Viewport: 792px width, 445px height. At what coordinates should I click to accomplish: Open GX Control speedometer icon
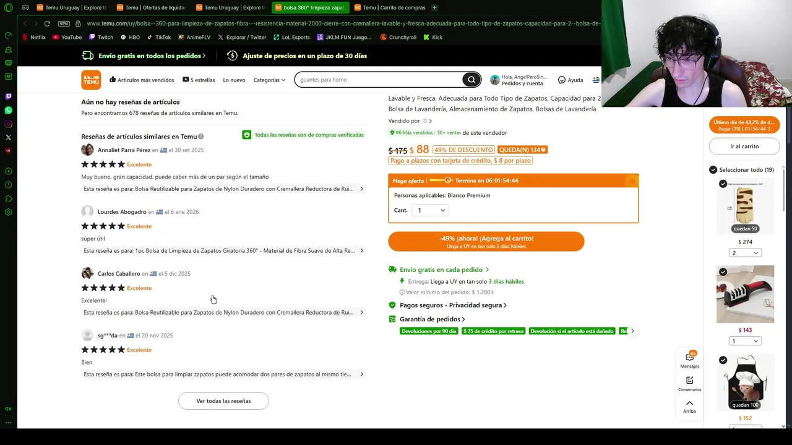8,35
